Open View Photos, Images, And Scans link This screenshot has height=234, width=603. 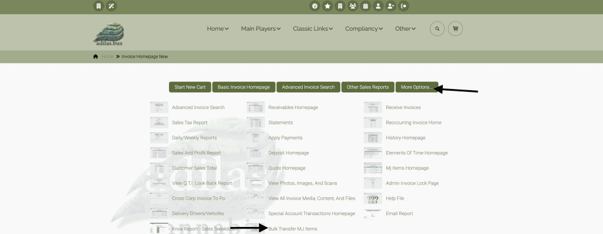[x=303, y=183]
